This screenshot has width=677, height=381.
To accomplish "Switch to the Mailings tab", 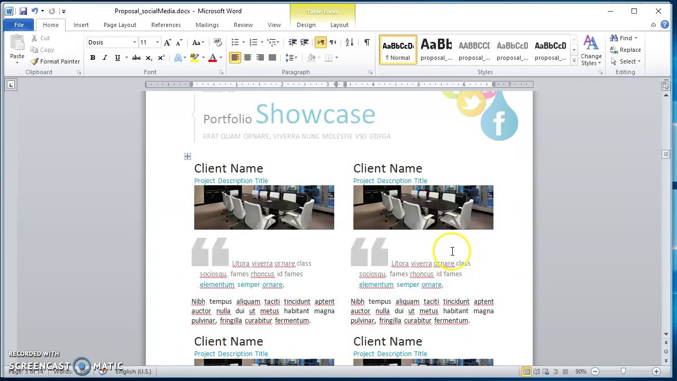I will (207, 25).
